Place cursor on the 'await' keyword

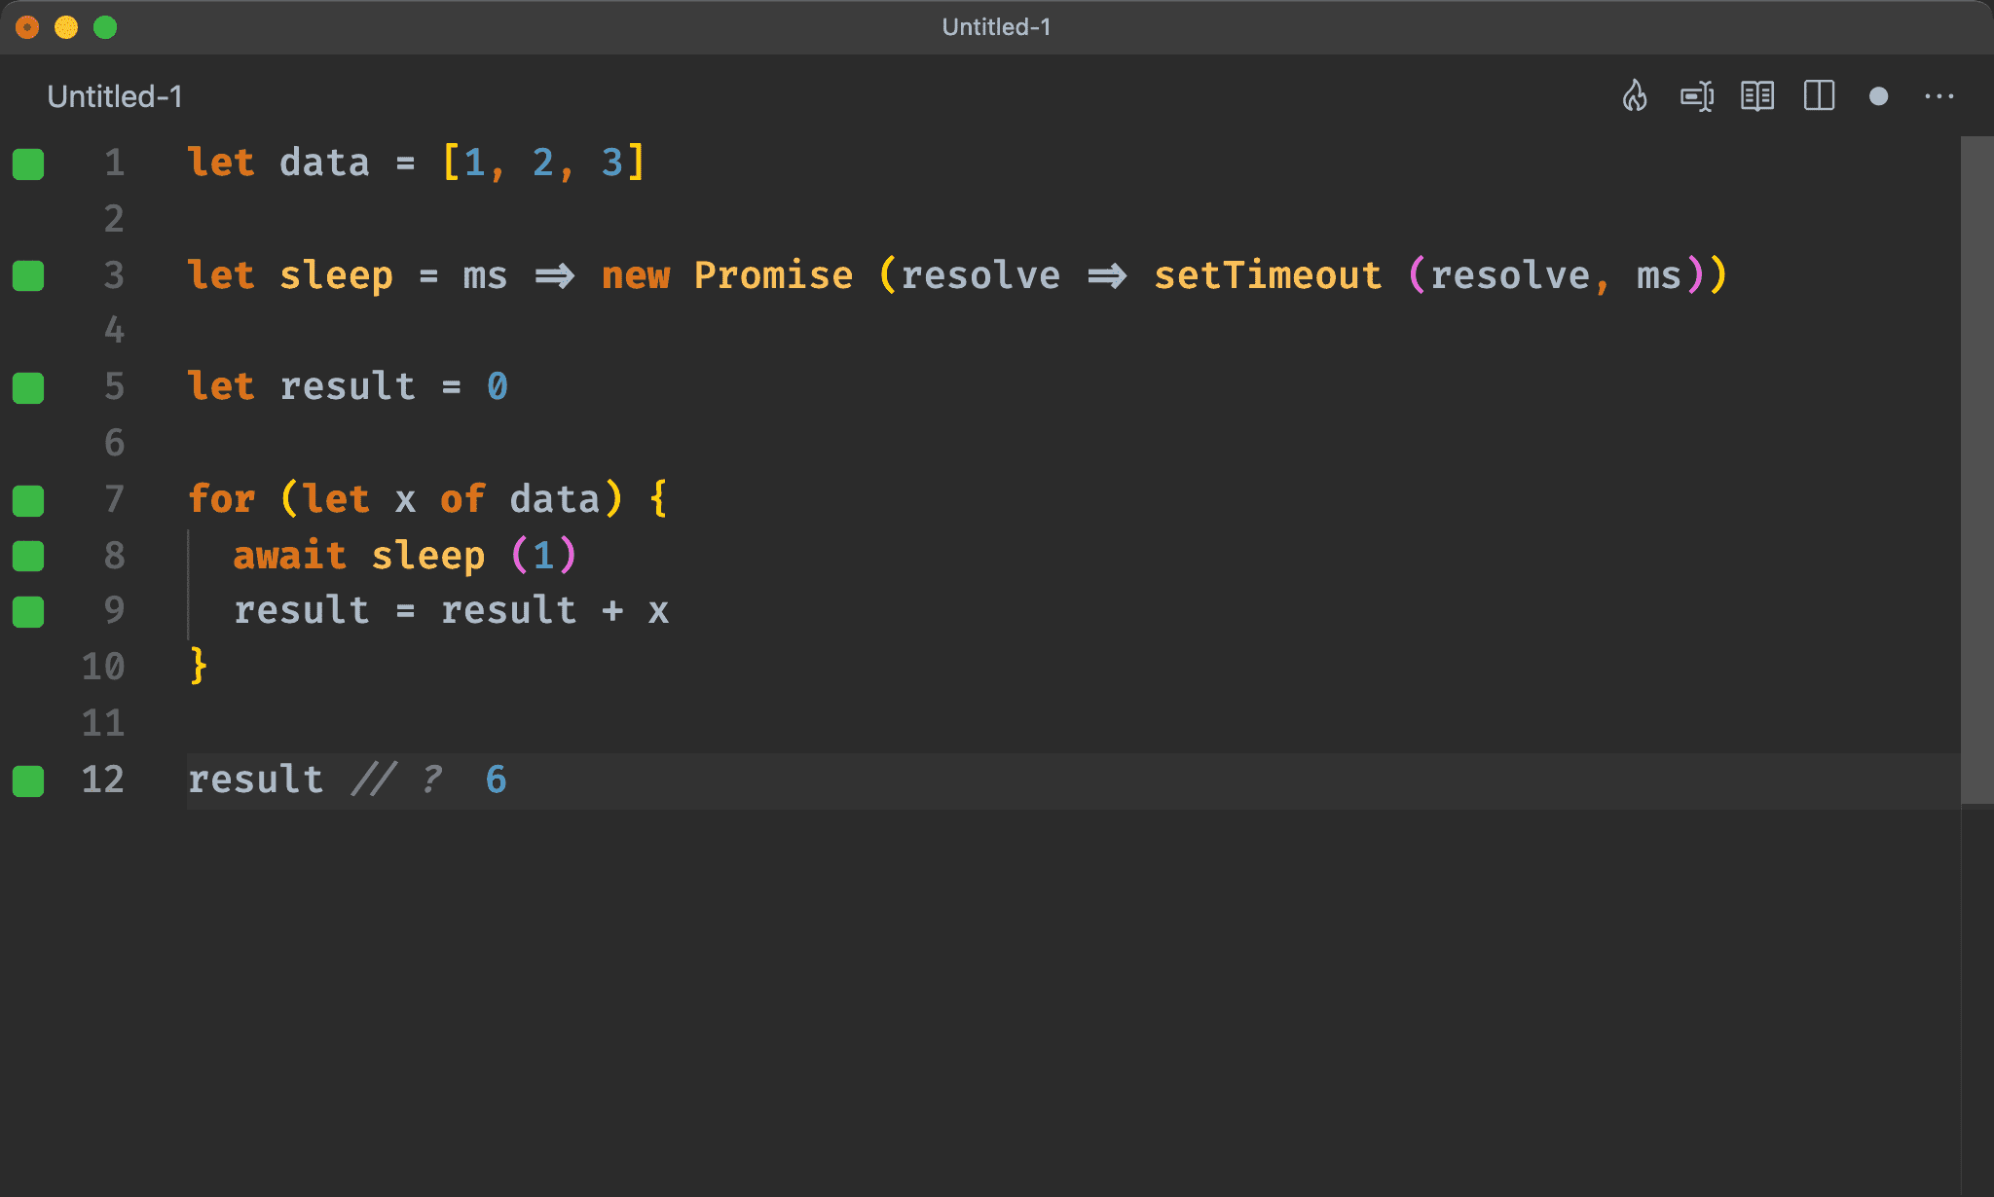[x=289, y=556]
